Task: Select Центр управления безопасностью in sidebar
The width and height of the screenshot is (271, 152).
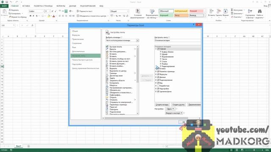Action: [86, 68]
